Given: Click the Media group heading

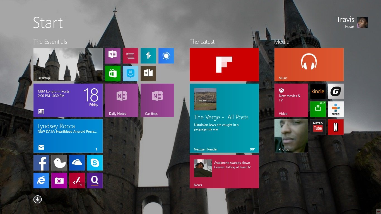Looking at the screenshot, I should 282,42.
